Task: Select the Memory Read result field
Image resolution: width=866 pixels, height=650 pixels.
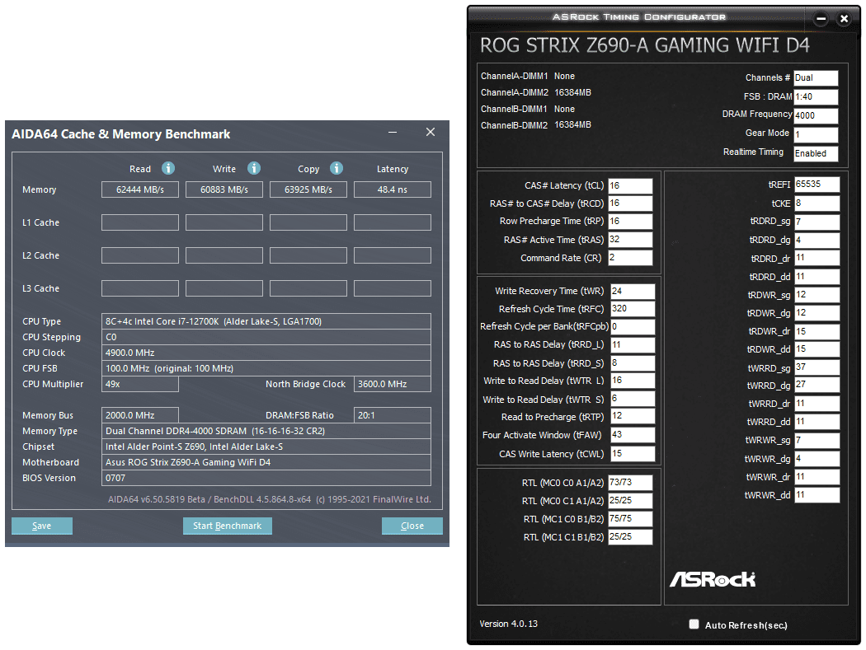Action: point(140,189)
